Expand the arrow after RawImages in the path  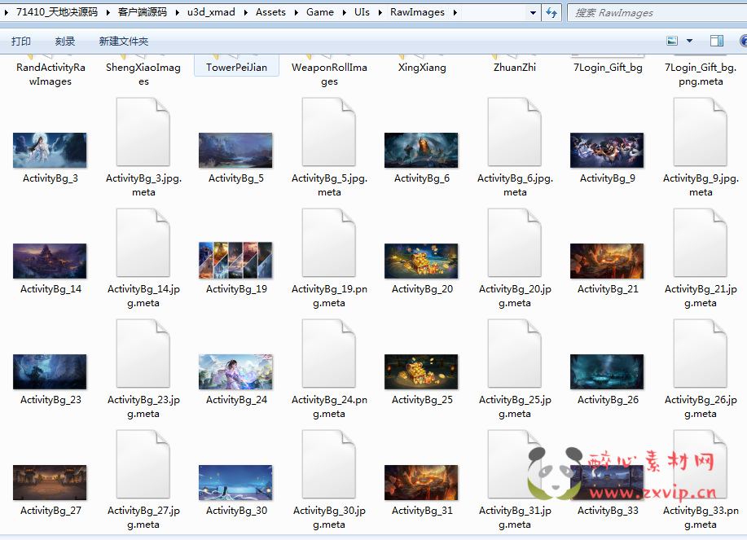(x=454, y=12)
